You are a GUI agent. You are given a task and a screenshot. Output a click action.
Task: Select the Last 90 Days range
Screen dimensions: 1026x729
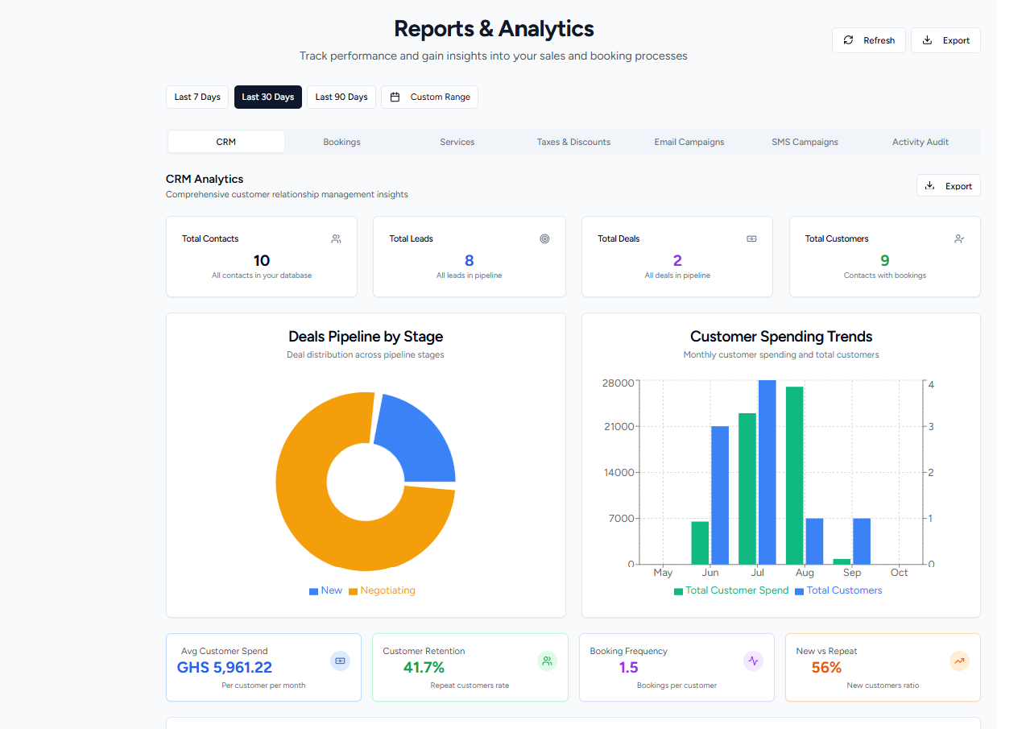[x=341, y=97]
